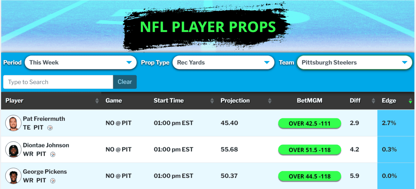The height and width of the screenshot is (189, 416).
Task: Sort by Edge column green arrow
Action: 410,101
